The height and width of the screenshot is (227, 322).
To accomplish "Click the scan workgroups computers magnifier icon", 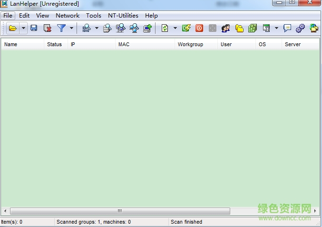I will (120, 28).
